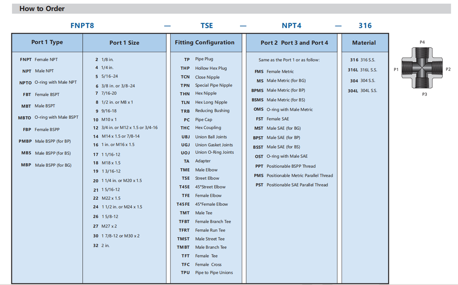Click the P3 port label on diagram
Viewport: 458px width, 285px height.
(425, 94)
